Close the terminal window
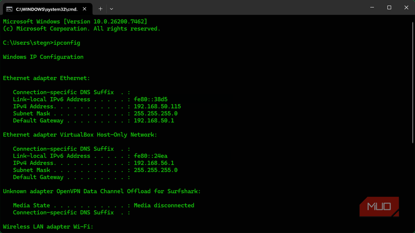Screen dimensions: 415x233 click(x=406, y=8)
